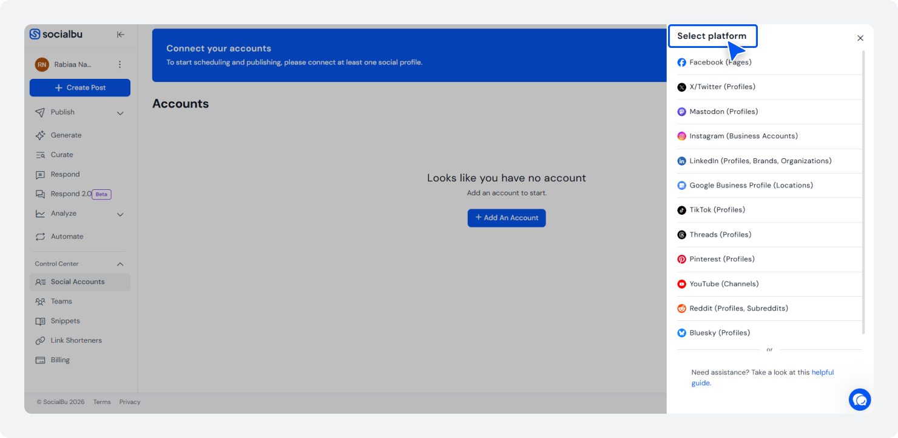Click the Link Shorteners chain icon

pos(40,340)
